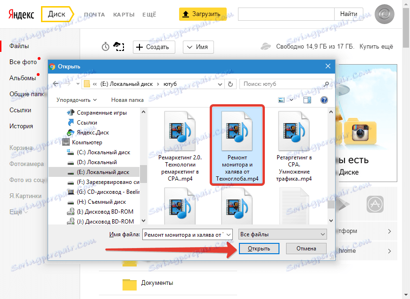Open the user account avatar

[384, 14]
